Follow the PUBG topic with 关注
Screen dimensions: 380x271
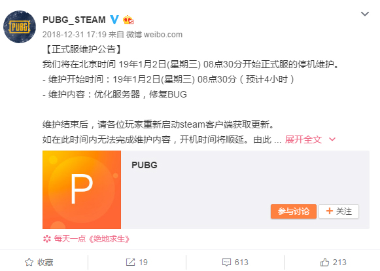[339, 211]
